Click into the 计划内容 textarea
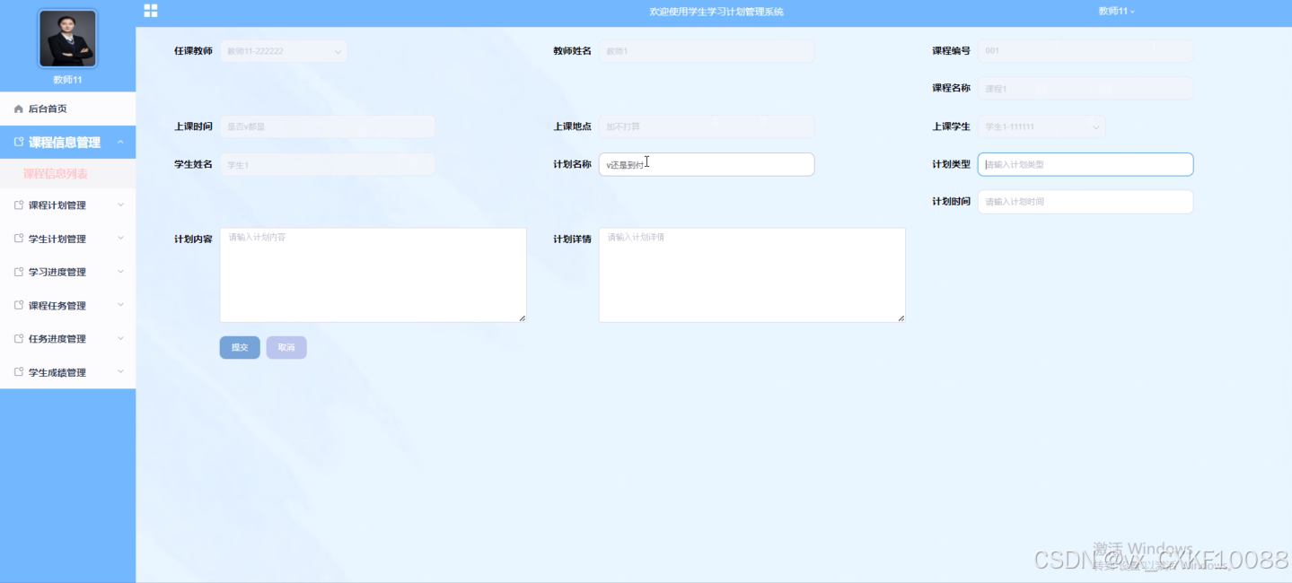The image size is (1292, 583). pos(373,274)
